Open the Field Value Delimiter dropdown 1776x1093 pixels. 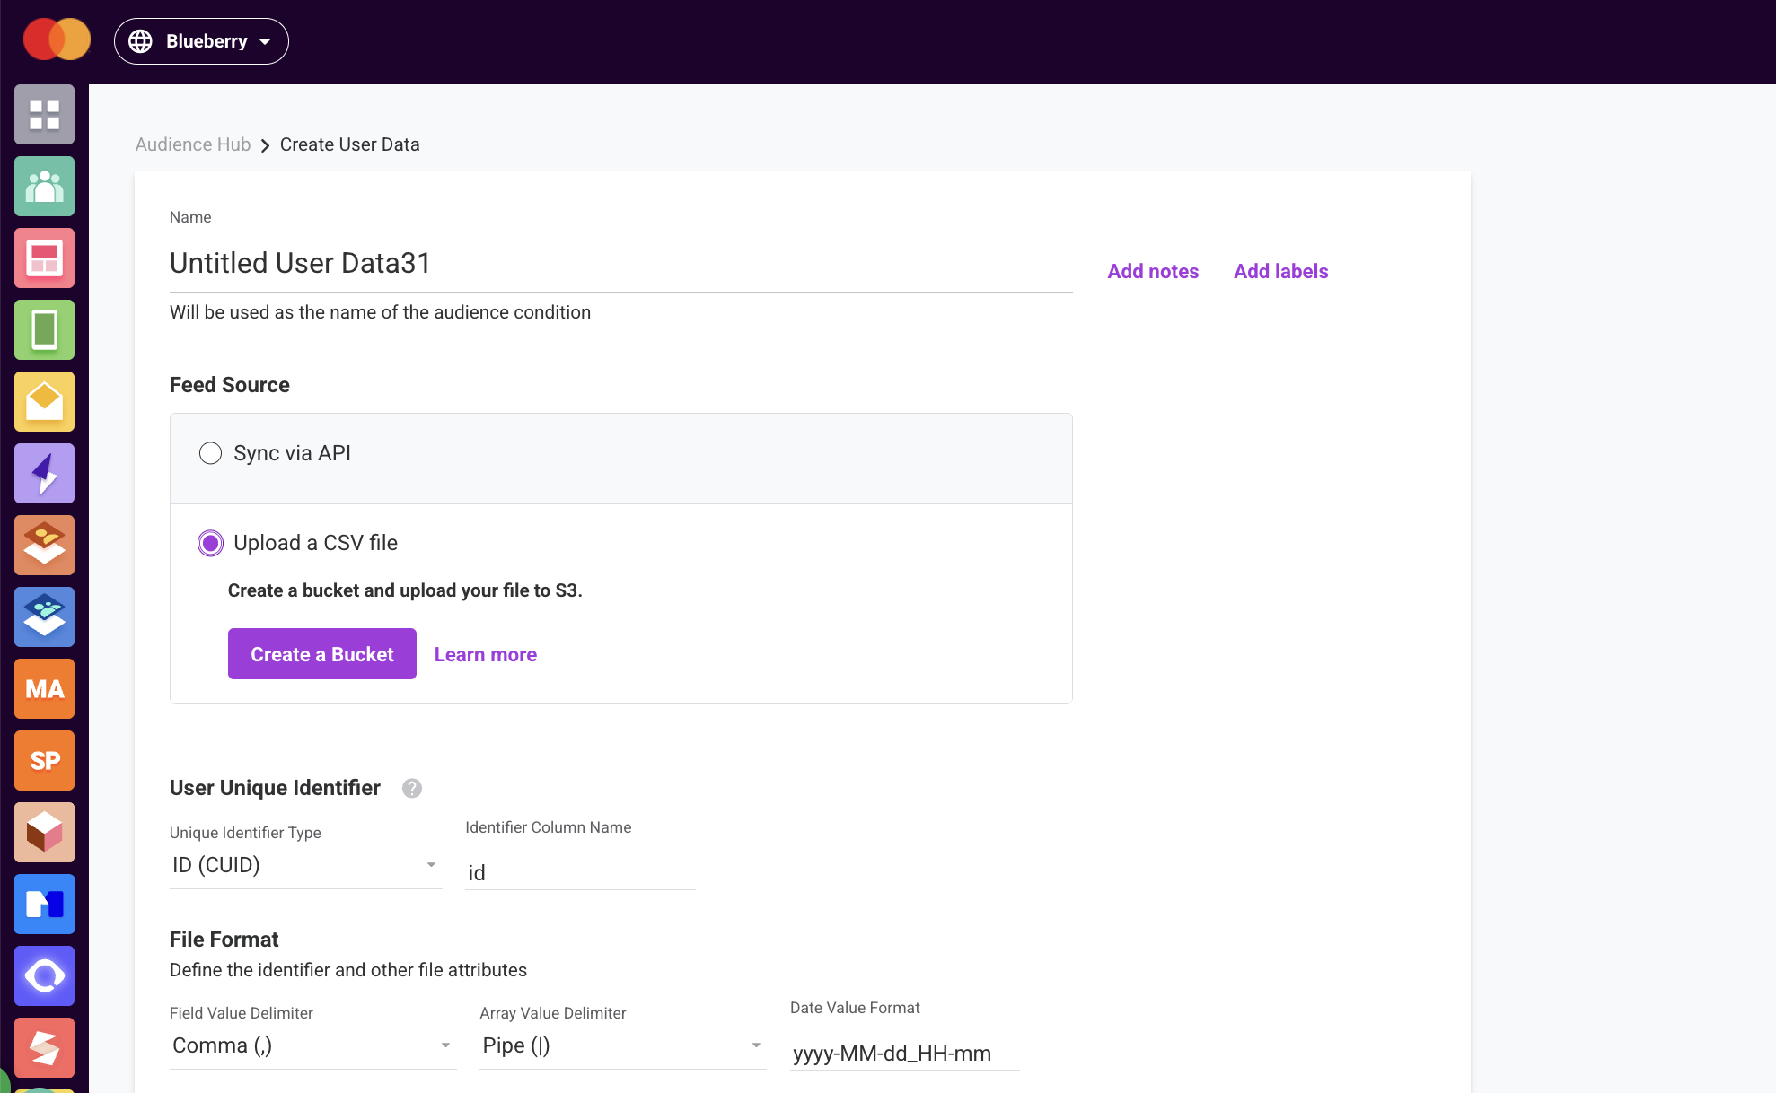[x=312, y=1045]
